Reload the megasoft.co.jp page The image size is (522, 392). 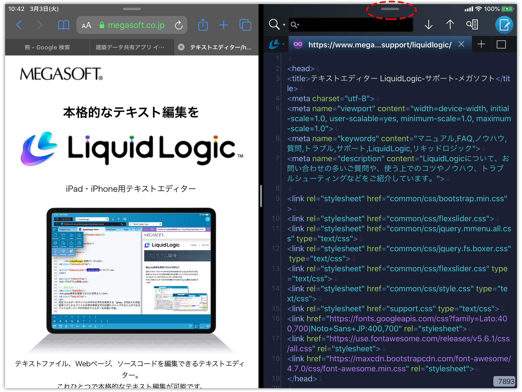[179, 25]
